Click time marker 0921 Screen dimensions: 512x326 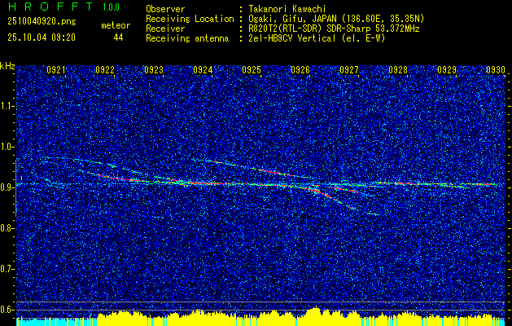[56, 70]
